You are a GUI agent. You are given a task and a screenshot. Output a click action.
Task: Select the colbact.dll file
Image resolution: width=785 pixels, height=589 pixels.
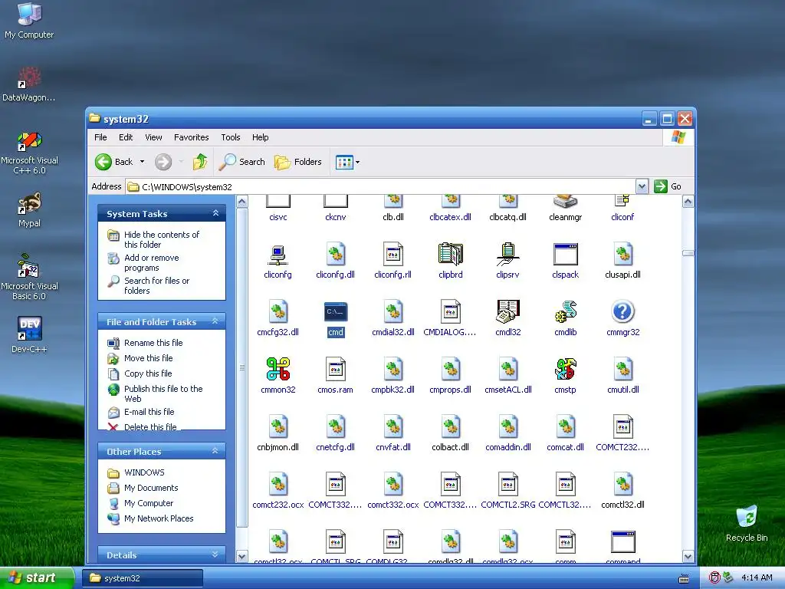pyautogui.click(x=450, y=433)
